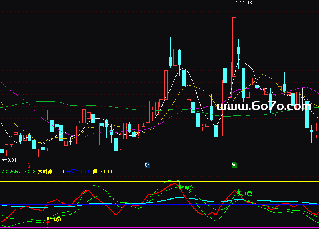Click the green 减 event marker
The width and height of the screenshot is (319, 229).
coord(234,165)
